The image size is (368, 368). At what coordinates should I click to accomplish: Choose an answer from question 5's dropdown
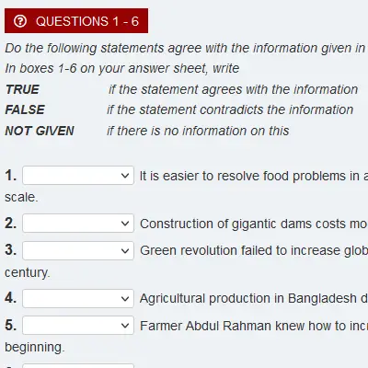point(78,325)
